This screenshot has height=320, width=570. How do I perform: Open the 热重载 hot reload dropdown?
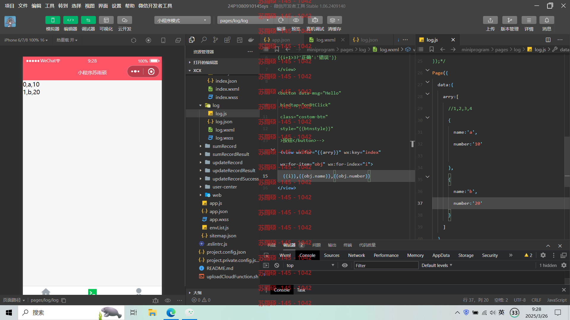[67, 40]
